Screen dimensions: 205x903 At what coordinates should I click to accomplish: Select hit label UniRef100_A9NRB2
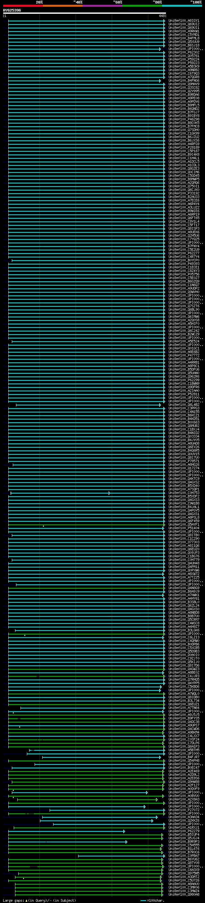(184, 70)
